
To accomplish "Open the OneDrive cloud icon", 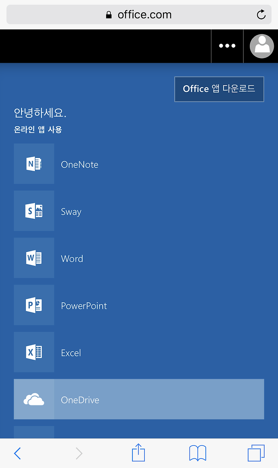I will click(x=34, y=399).
